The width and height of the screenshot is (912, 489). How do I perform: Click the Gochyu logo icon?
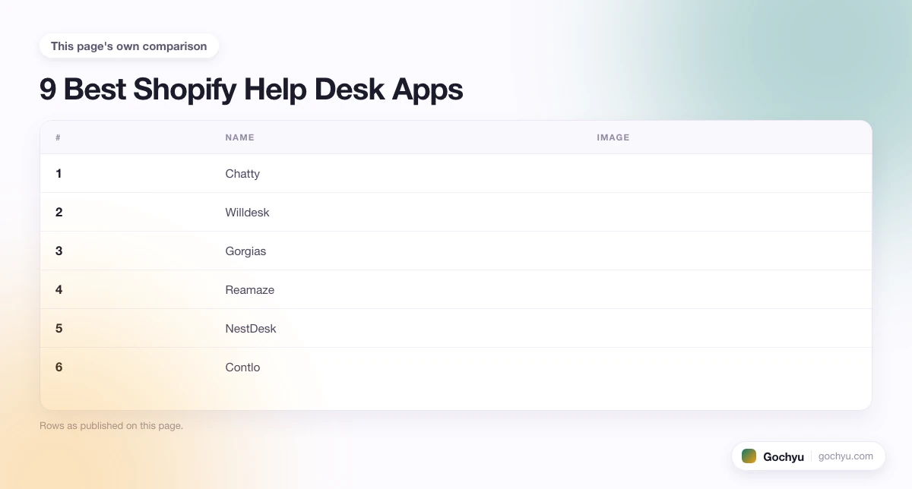tap(749, 456)
